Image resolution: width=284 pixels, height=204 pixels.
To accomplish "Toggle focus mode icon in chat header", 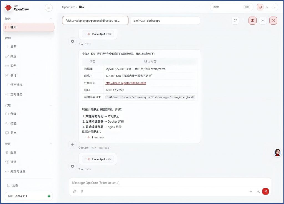I will pos(263,20).
